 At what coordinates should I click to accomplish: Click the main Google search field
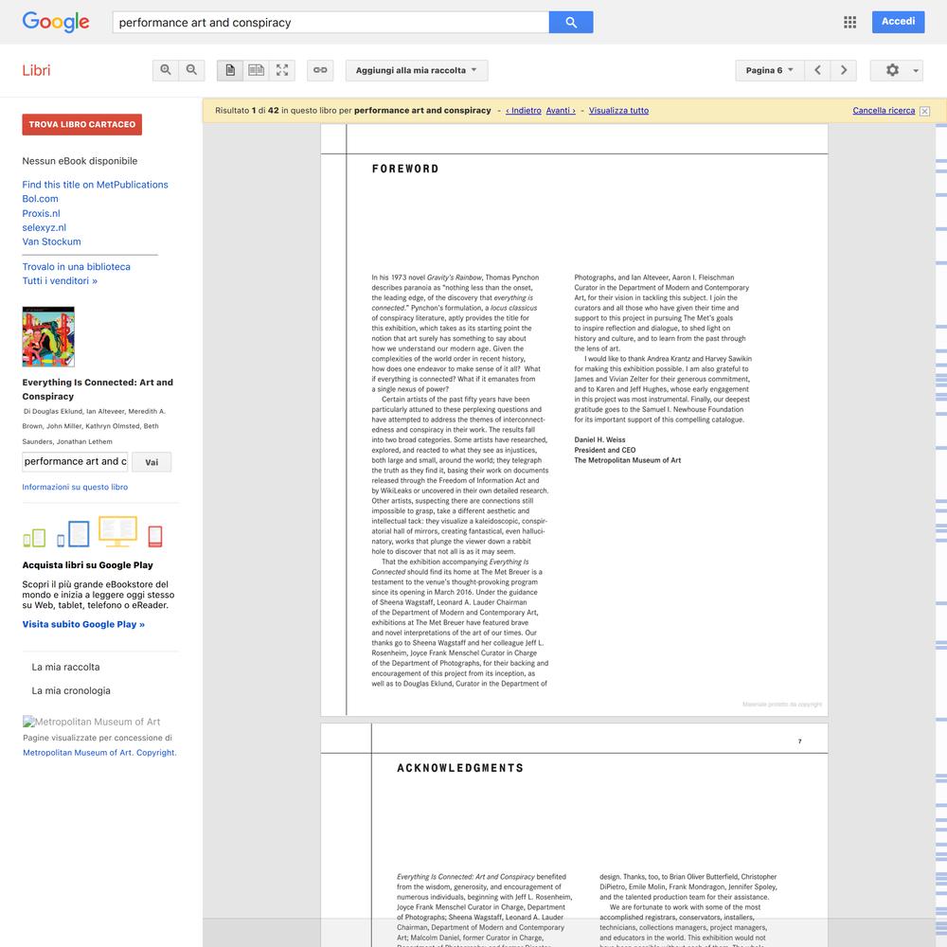point(331,23)
